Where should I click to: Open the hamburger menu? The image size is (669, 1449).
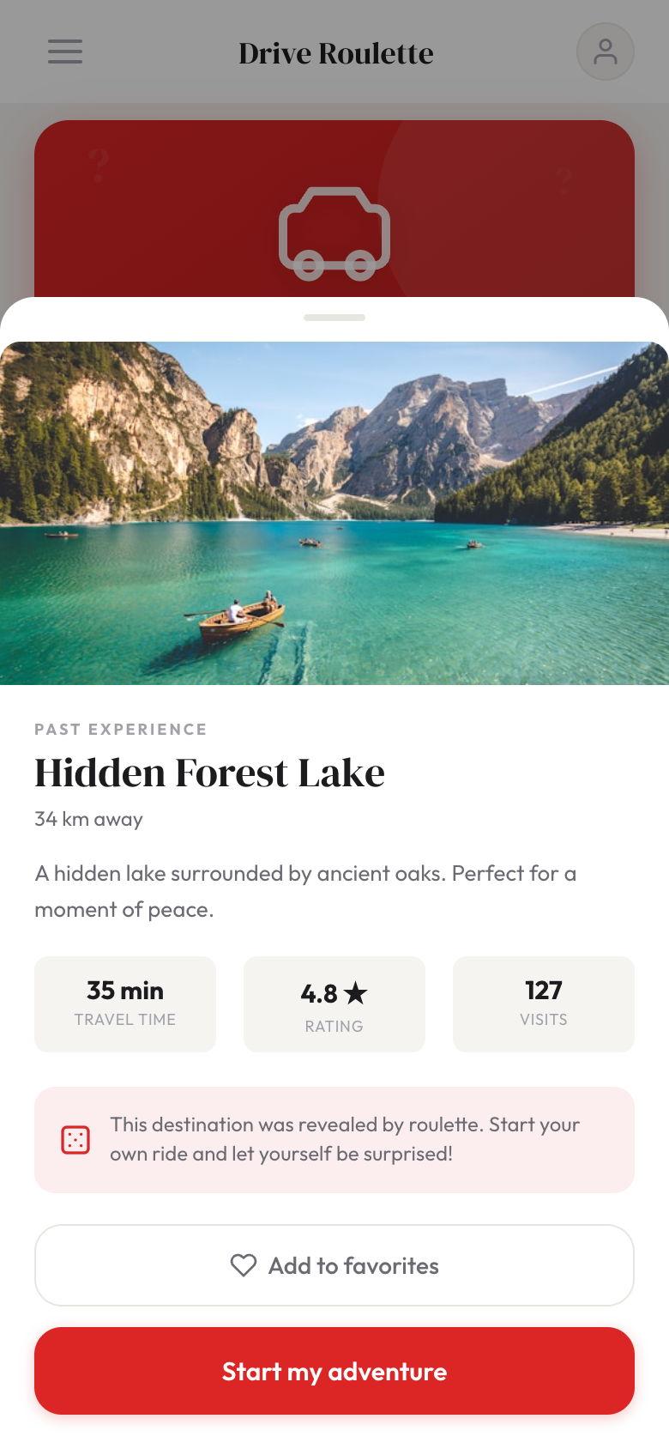click(65, 52)
